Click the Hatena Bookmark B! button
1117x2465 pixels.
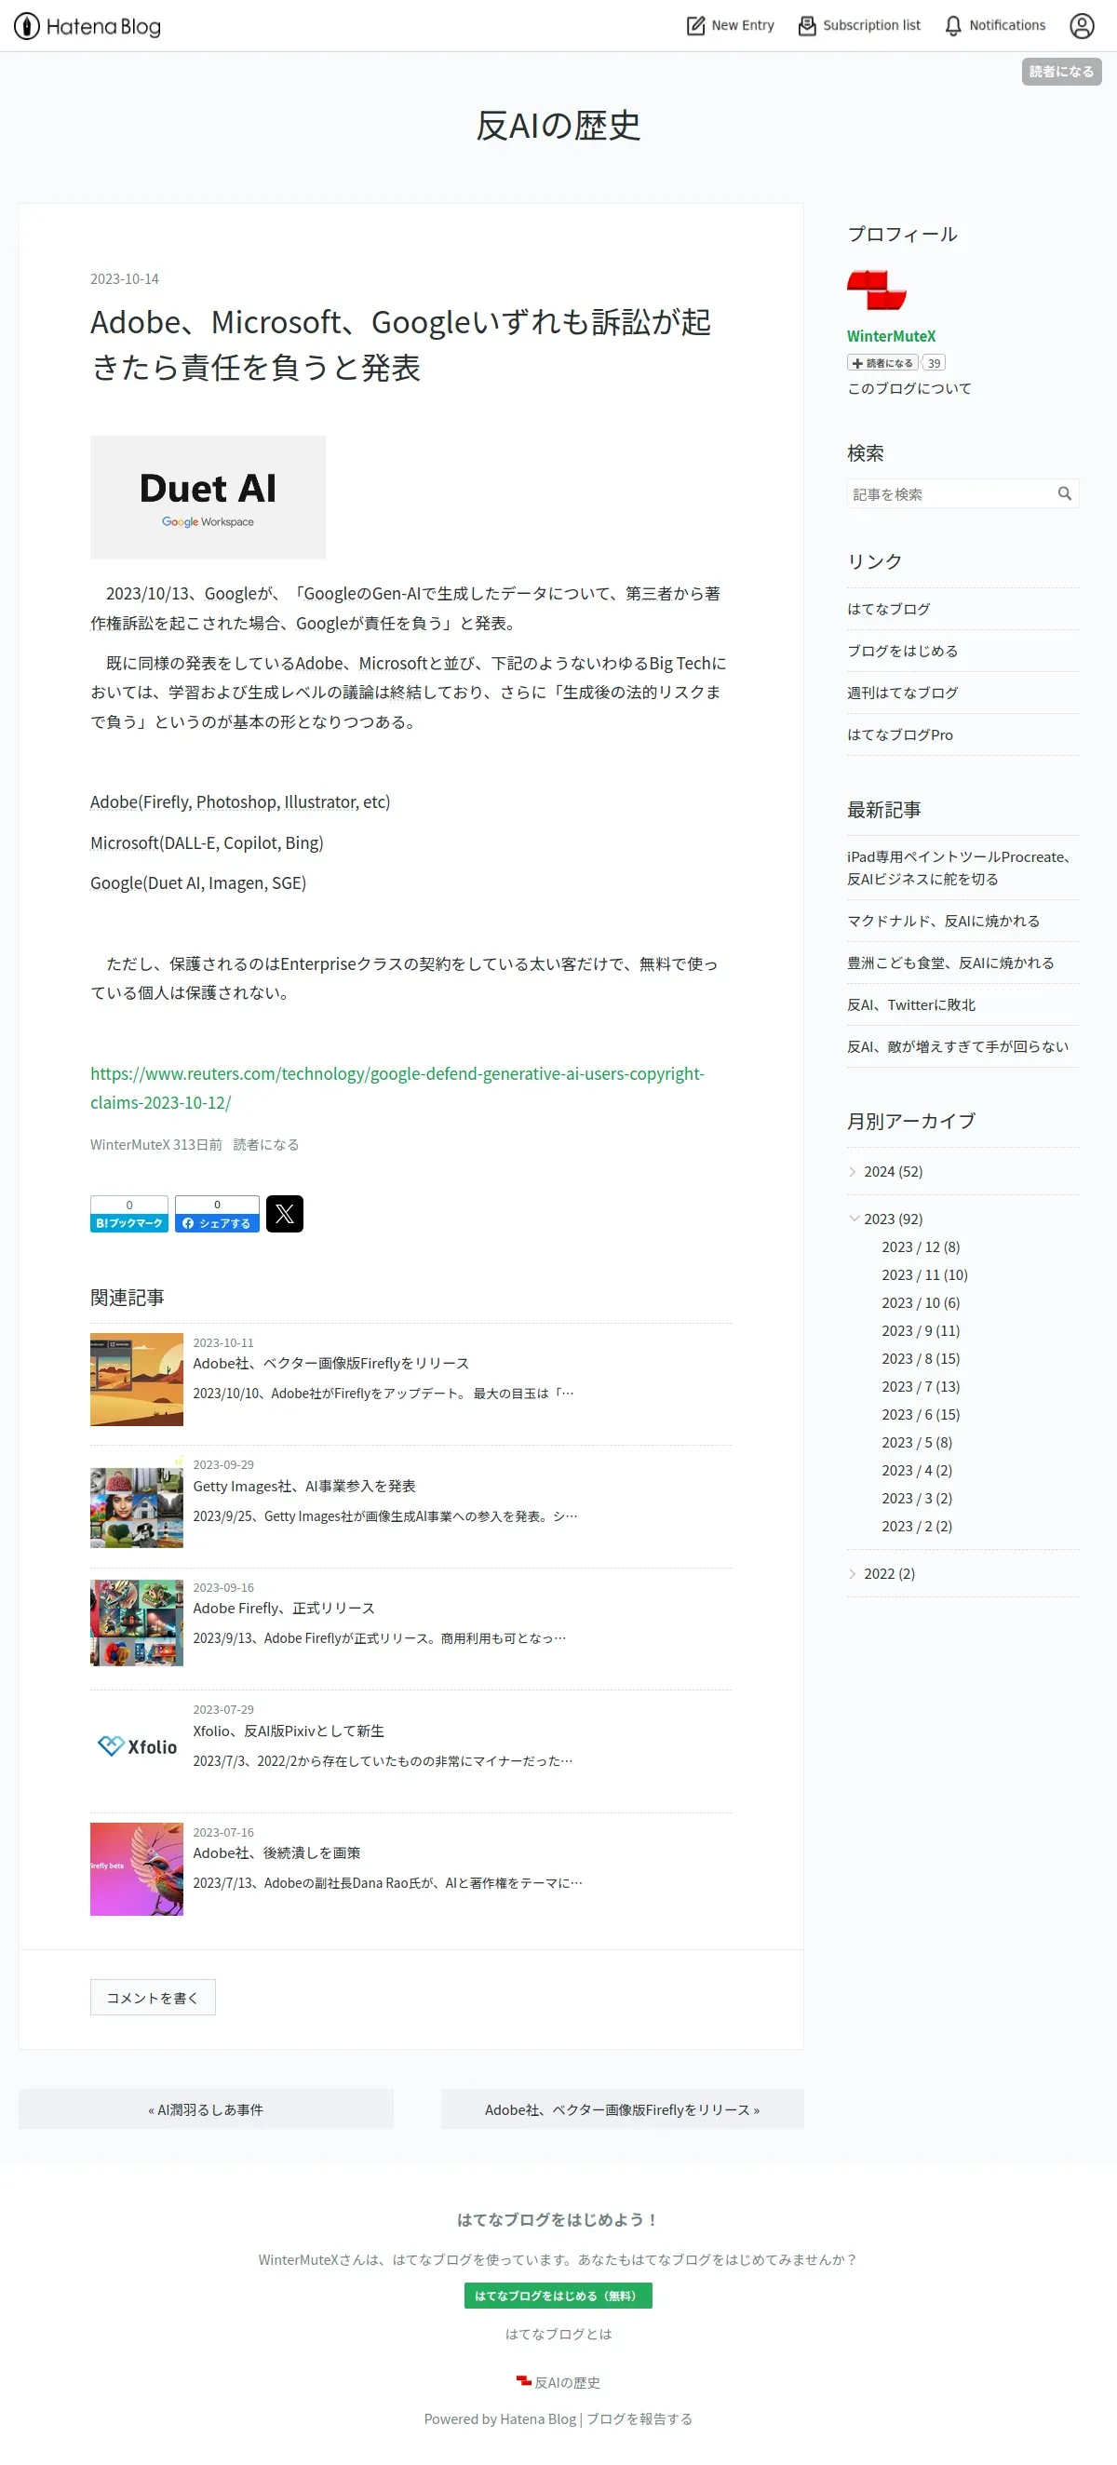coord(129,1214)
